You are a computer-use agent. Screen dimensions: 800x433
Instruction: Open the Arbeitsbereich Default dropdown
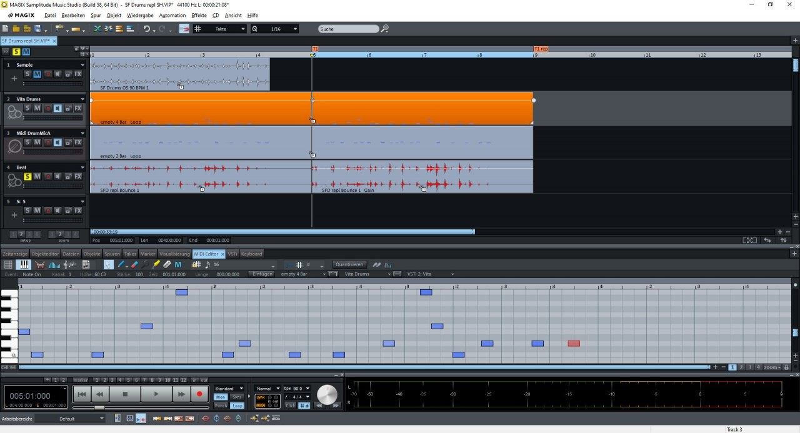coord(70,419)
